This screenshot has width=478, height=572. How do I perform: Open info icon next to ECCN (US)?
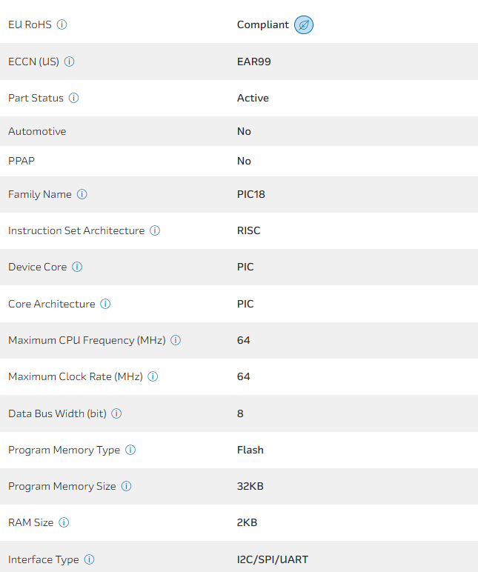70,61
